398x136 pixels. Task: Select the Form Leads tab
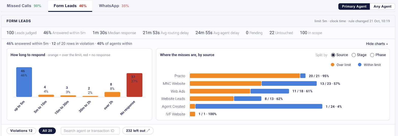[x=70, y=6]
